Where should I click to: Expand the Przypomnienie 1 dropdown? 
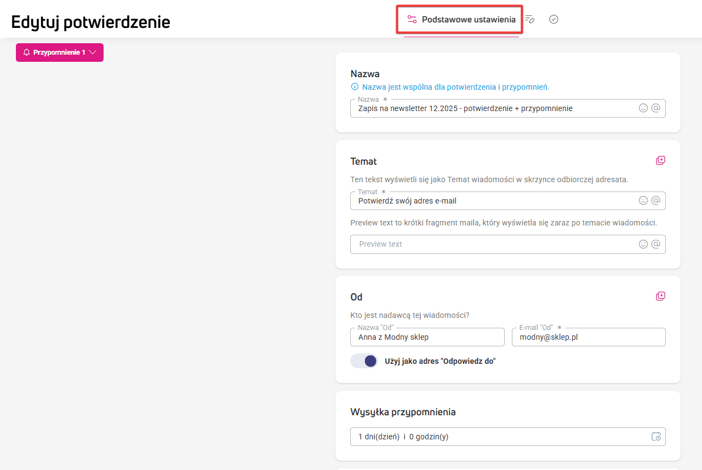(60, 53)
